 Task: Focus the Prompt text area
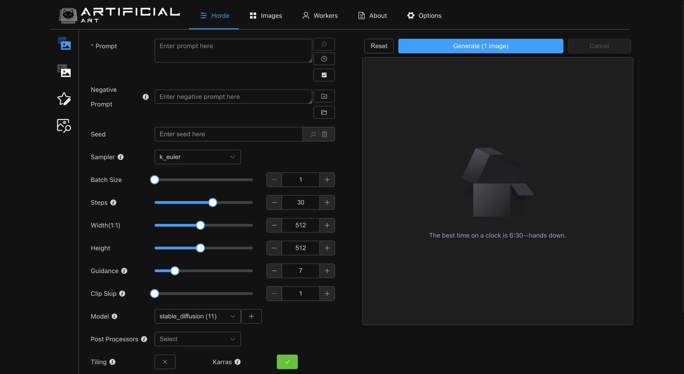point(233,51)
